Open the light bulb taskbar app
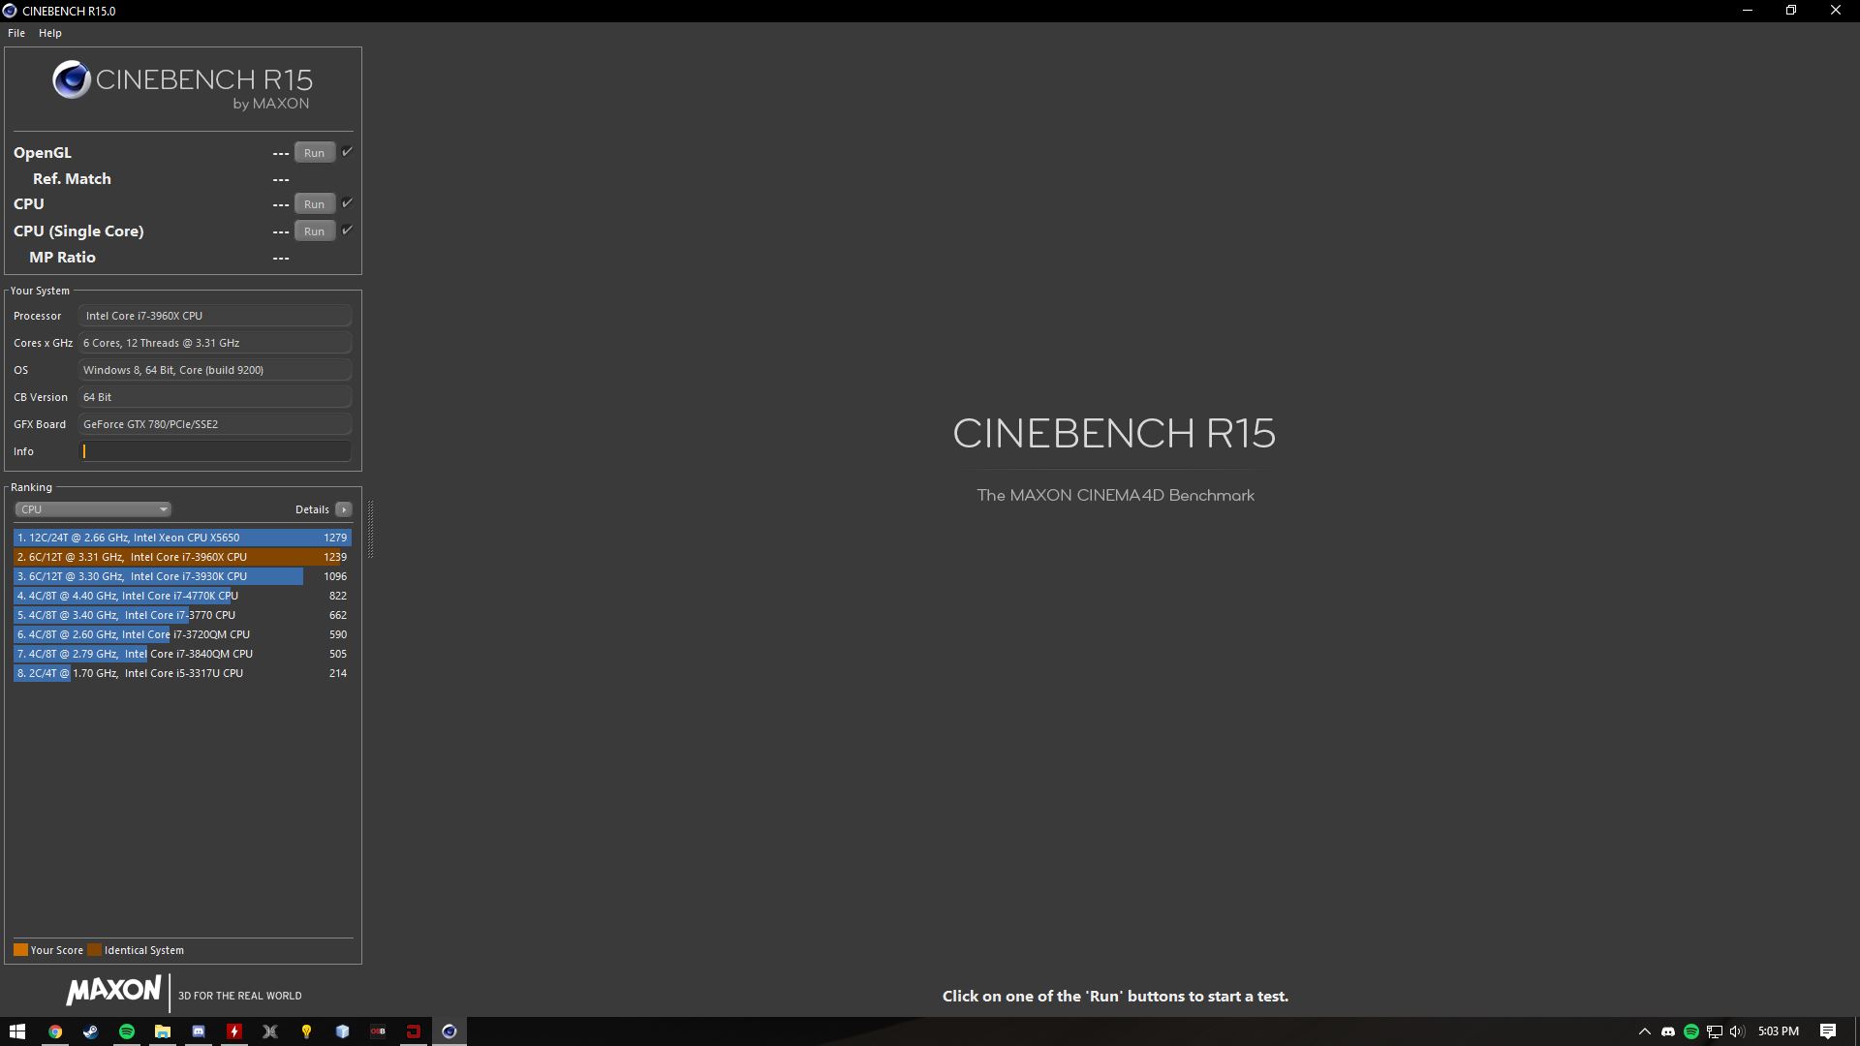The image size is (1860, 1046). pos(306,1031)
